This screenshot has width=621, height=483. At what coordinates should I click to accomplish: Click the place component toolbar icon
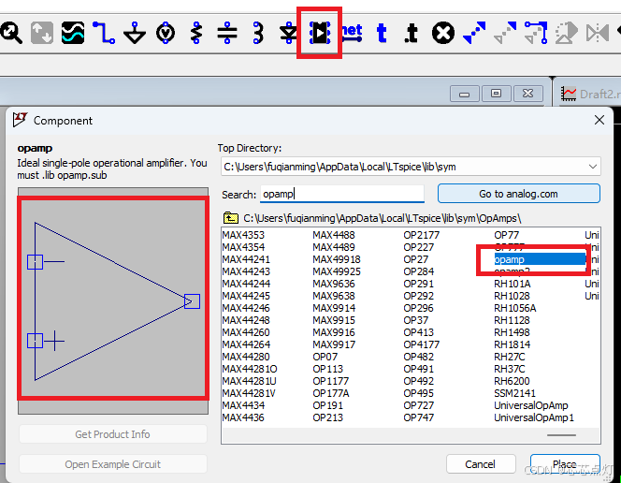[x=319, y=33]
